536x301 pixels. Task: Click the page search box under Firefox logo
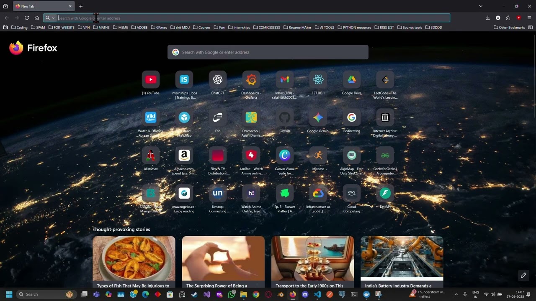click(x=268, y=52)
